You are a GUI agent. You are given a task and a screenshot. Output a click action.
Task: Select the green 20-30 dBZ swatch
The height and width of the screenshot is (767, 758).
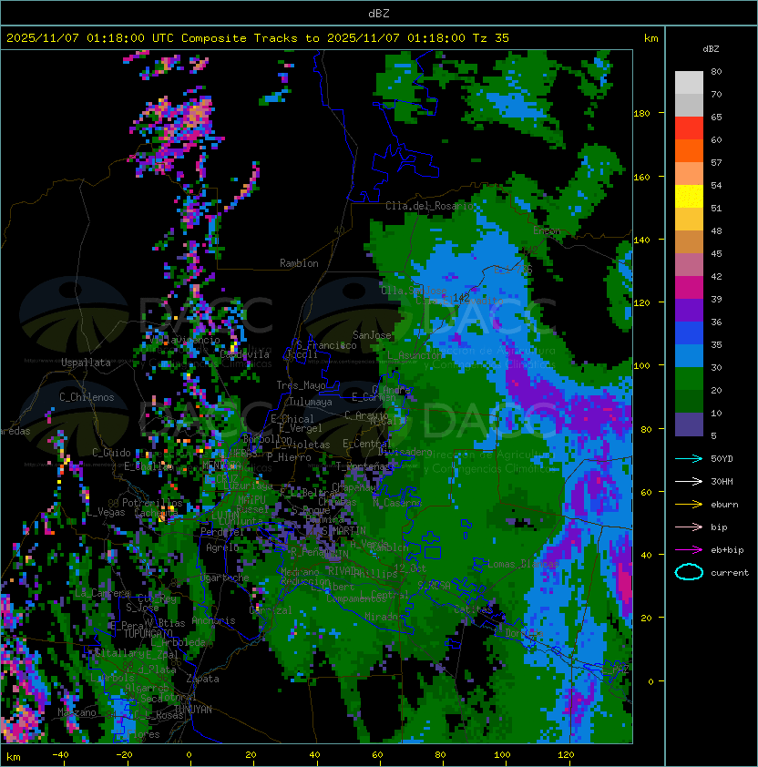pos(689,379)
